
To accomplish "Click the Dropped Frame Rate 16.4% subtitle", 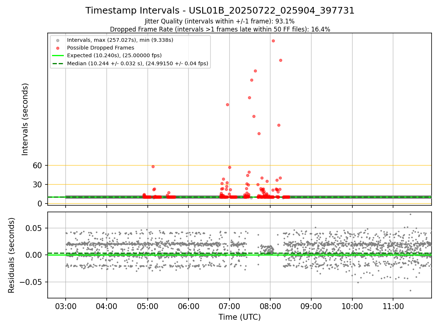I will pos(220,29).
